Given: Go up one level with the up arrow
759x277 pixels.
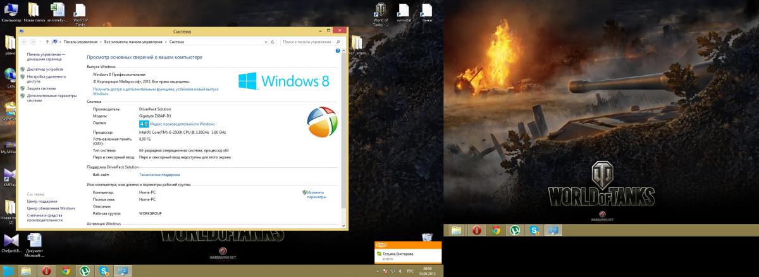Looking at the screenshot, I should click(x=47, y=41).
